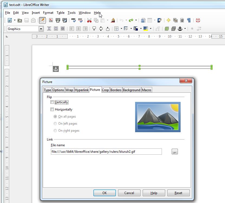Enable the Flip Vertically checkbox
This screenshot has width=225, height=203.
pyautogui.click(x=52, y=102)
